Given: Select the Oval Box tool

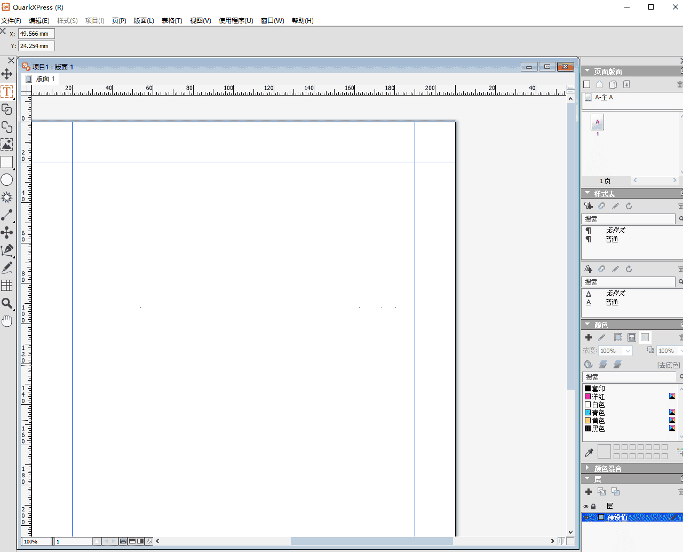Looking at the screenshot, I should (7, 180).
